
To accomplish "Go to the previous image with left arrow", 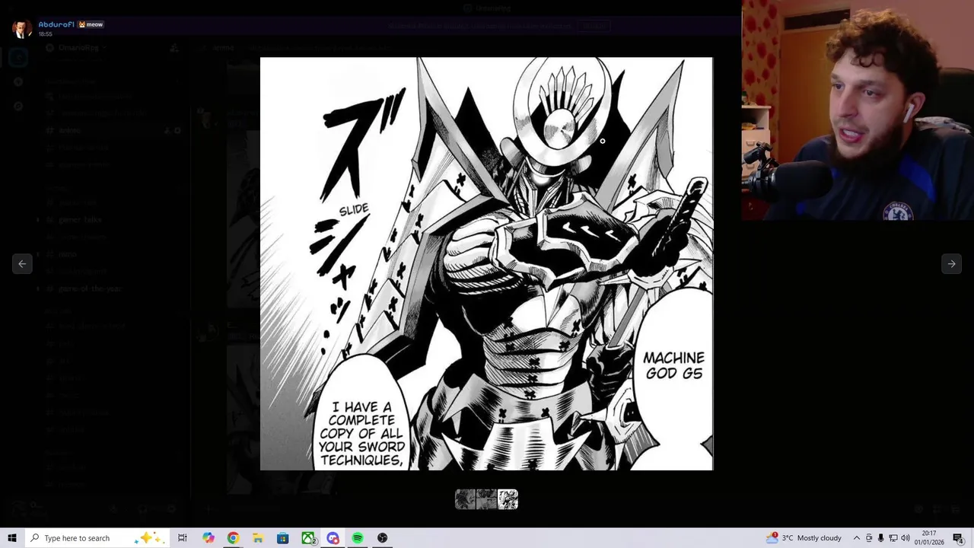I will pos(22,263).
